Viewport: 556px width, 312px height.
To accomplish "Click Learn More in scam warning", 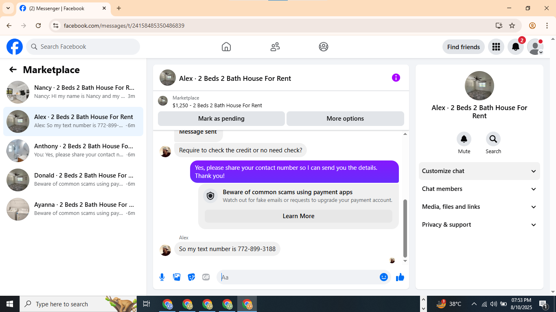I will click(298, 216).
